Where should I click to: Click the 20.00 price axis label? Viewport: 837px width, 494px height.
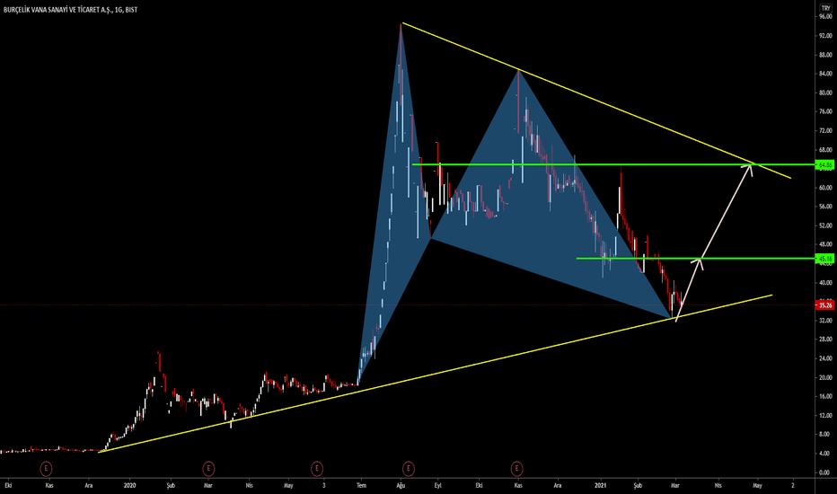(825, 377)
